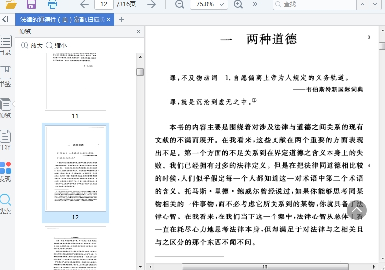Click the 预览 panel title label
385x270 pixels.
[x=25, y=31]
